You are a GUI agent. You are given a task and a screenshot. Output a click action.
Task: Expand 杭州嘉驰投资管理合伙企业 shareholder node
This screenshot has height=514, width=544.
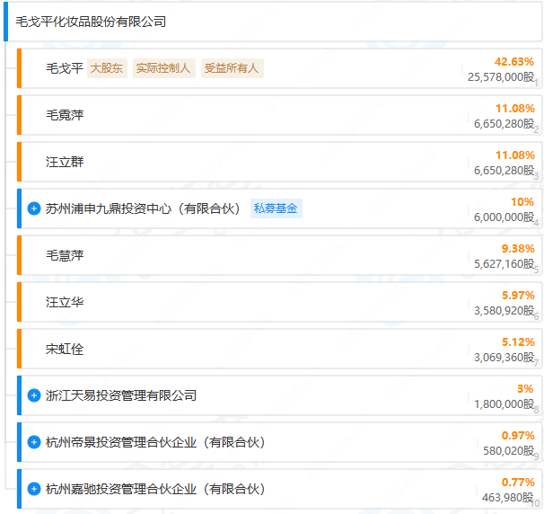pyautogui.click(x=34, y=489)
